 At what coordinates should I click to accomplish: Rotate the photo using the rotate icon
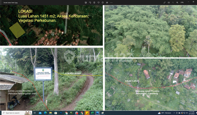[90, 2]
